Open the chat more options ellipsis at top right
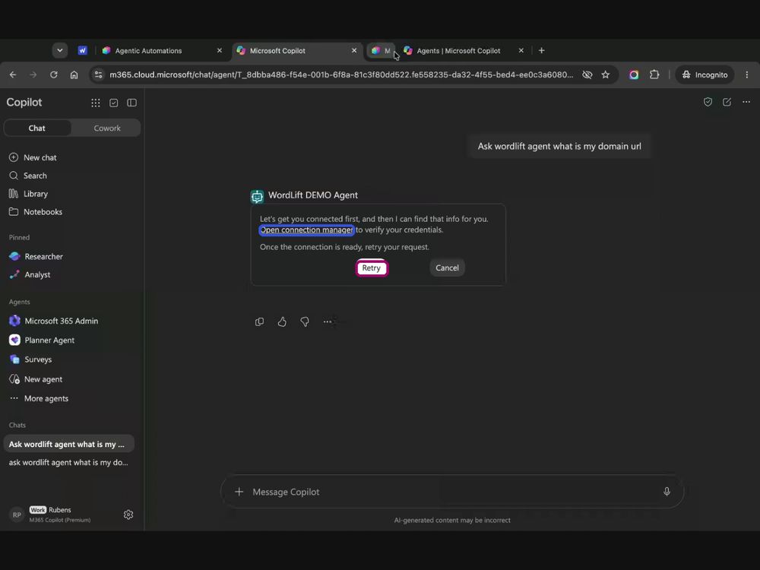The height and width of the screenshot is (570, 760). [x=746, y=102]
